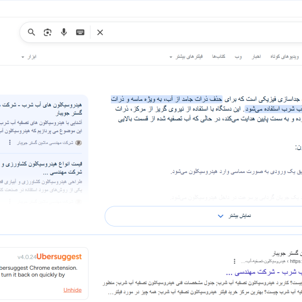This screenshot has height=302, width=302.
Task: Select the وب web tab
Action: point(238,57)
